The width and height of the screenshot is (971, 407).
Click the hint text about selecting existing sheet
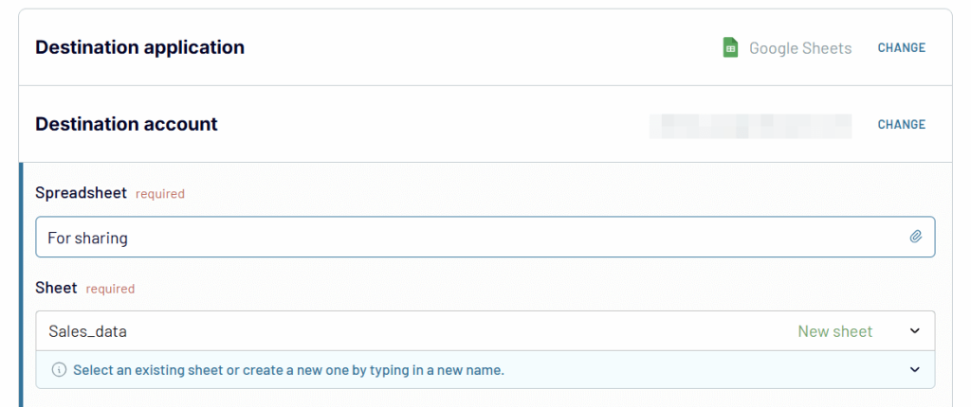(x=288, y=370)
